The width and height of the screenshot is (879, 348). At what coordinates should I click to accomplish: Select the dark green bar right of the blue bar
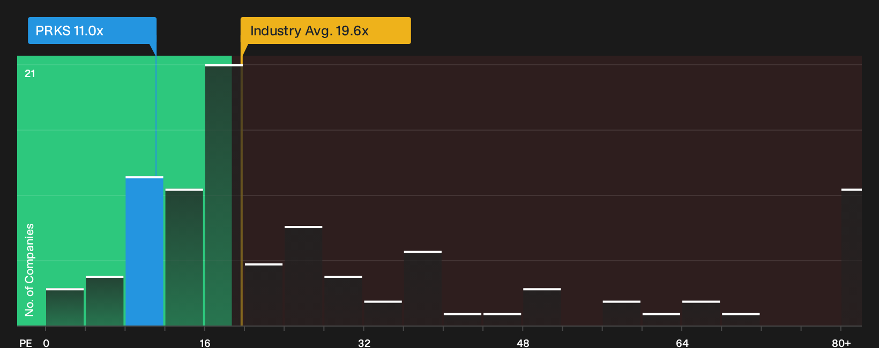[184, 257]
